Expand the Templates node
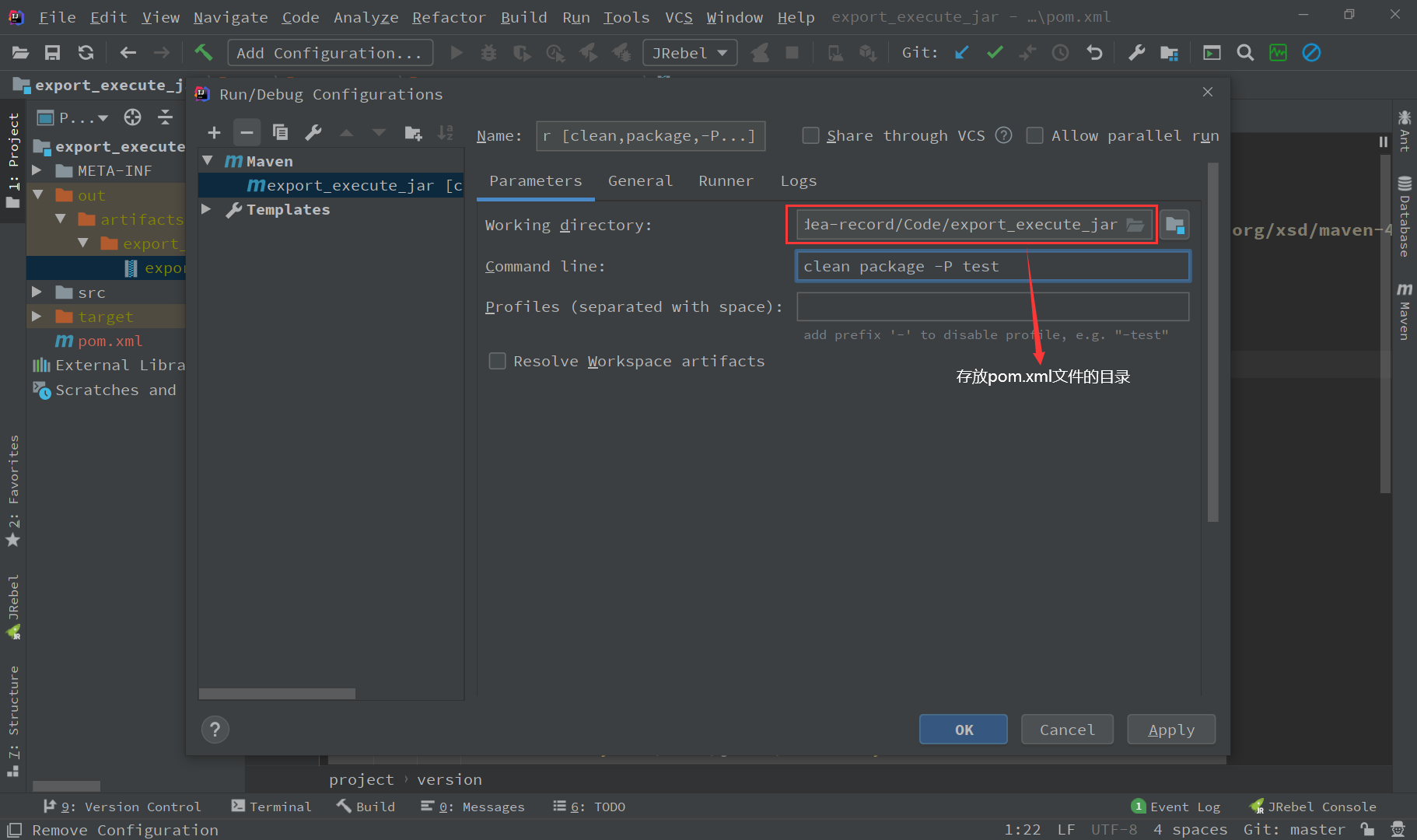This screenshot has width=1417, height=840. tap(206, 208)
